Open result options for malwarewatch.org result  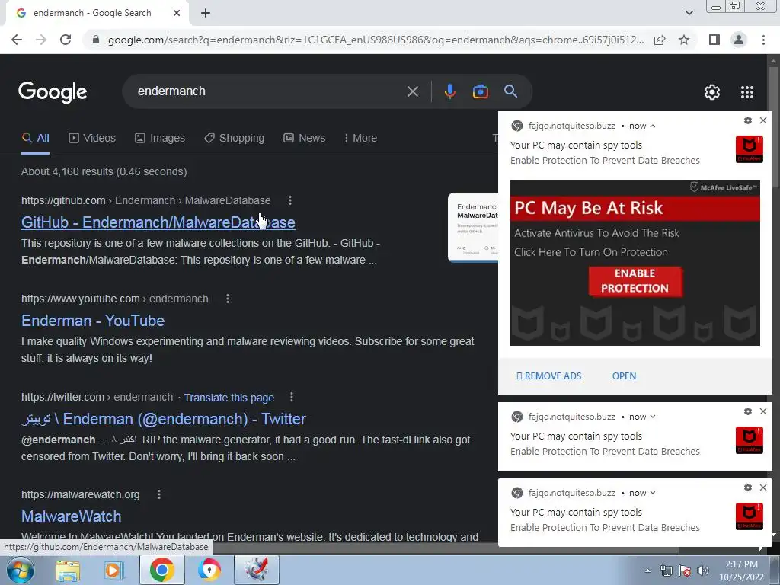coord(159,494)
